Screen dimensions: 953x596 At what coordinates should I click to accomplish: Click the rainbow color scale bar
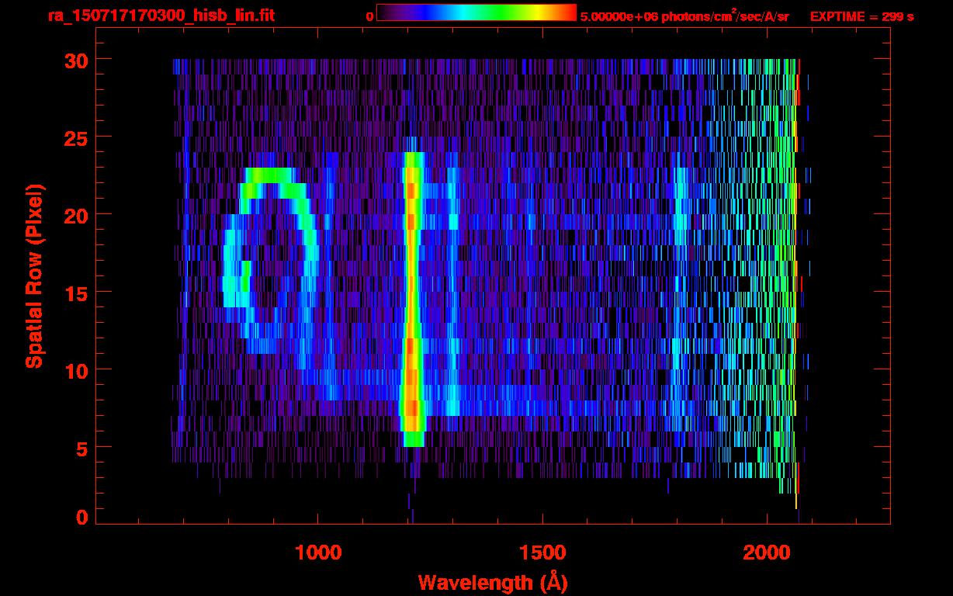[x=476, y=13]
